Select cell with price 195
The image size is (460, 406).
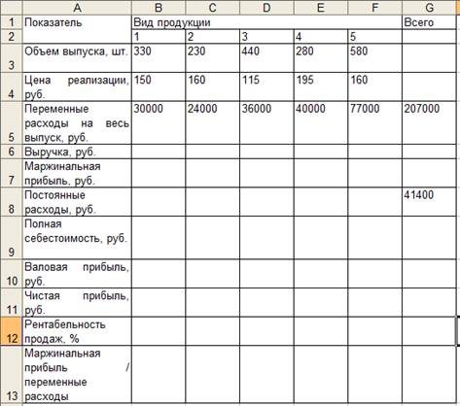point(321,86)
